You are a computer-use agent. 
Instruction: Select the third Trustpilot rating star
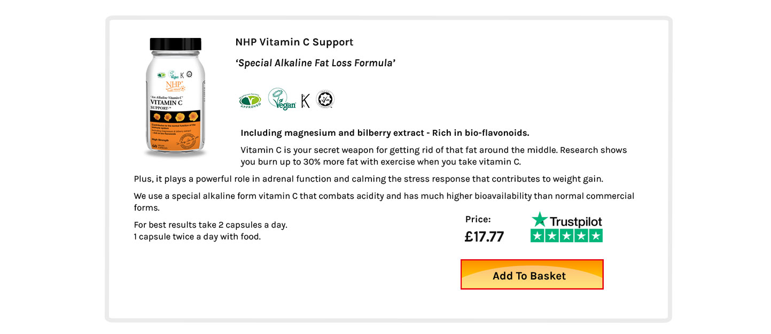click(566, 236)
